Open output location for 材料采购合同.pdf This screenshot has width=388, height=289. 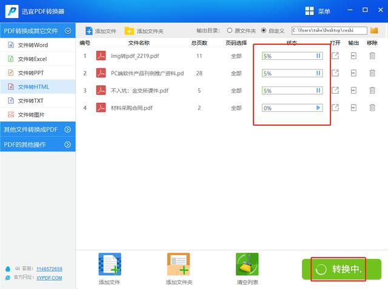(x=353, y=108)
